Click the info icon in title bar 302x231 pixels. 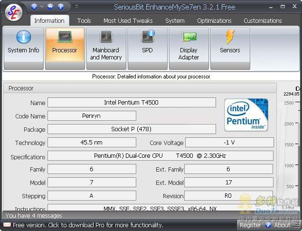point(61,7)
